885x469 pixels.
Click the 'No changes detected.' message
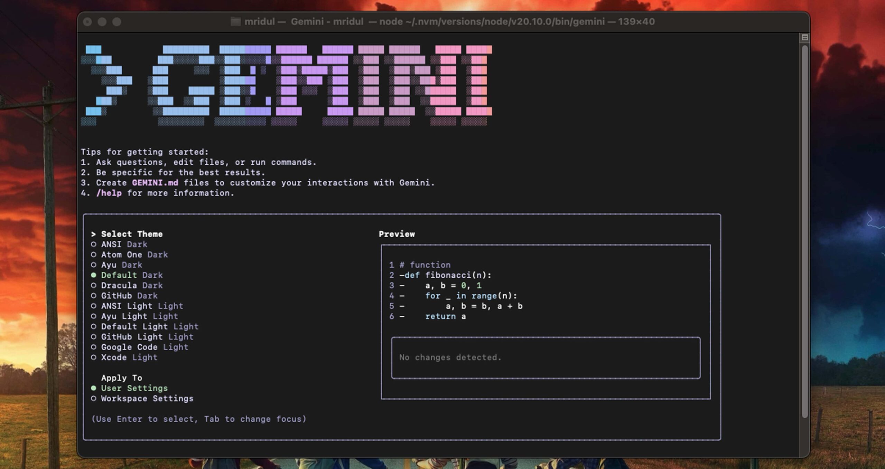pyautogui.click(x=450, y=357)
